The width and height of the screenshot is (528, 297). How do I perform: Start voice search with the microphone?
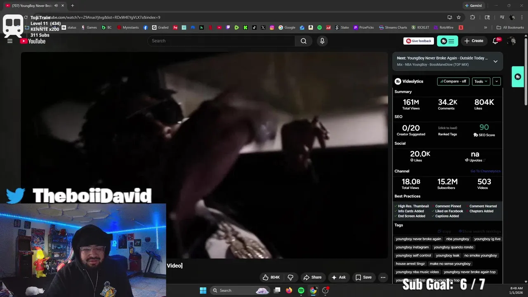[322, 41]
